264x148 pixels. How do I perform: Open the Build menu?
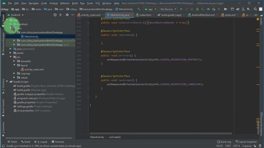tap(75, 3)
